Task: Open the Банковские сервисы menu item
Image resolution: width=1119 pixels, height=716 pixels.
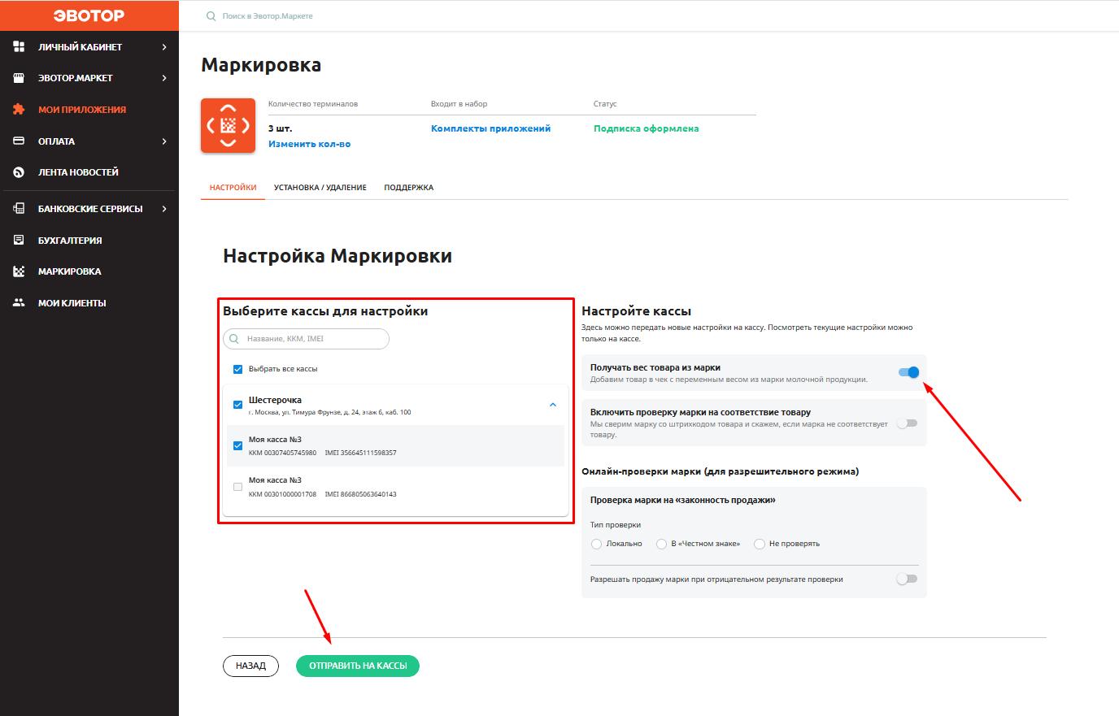Action: 89,209
